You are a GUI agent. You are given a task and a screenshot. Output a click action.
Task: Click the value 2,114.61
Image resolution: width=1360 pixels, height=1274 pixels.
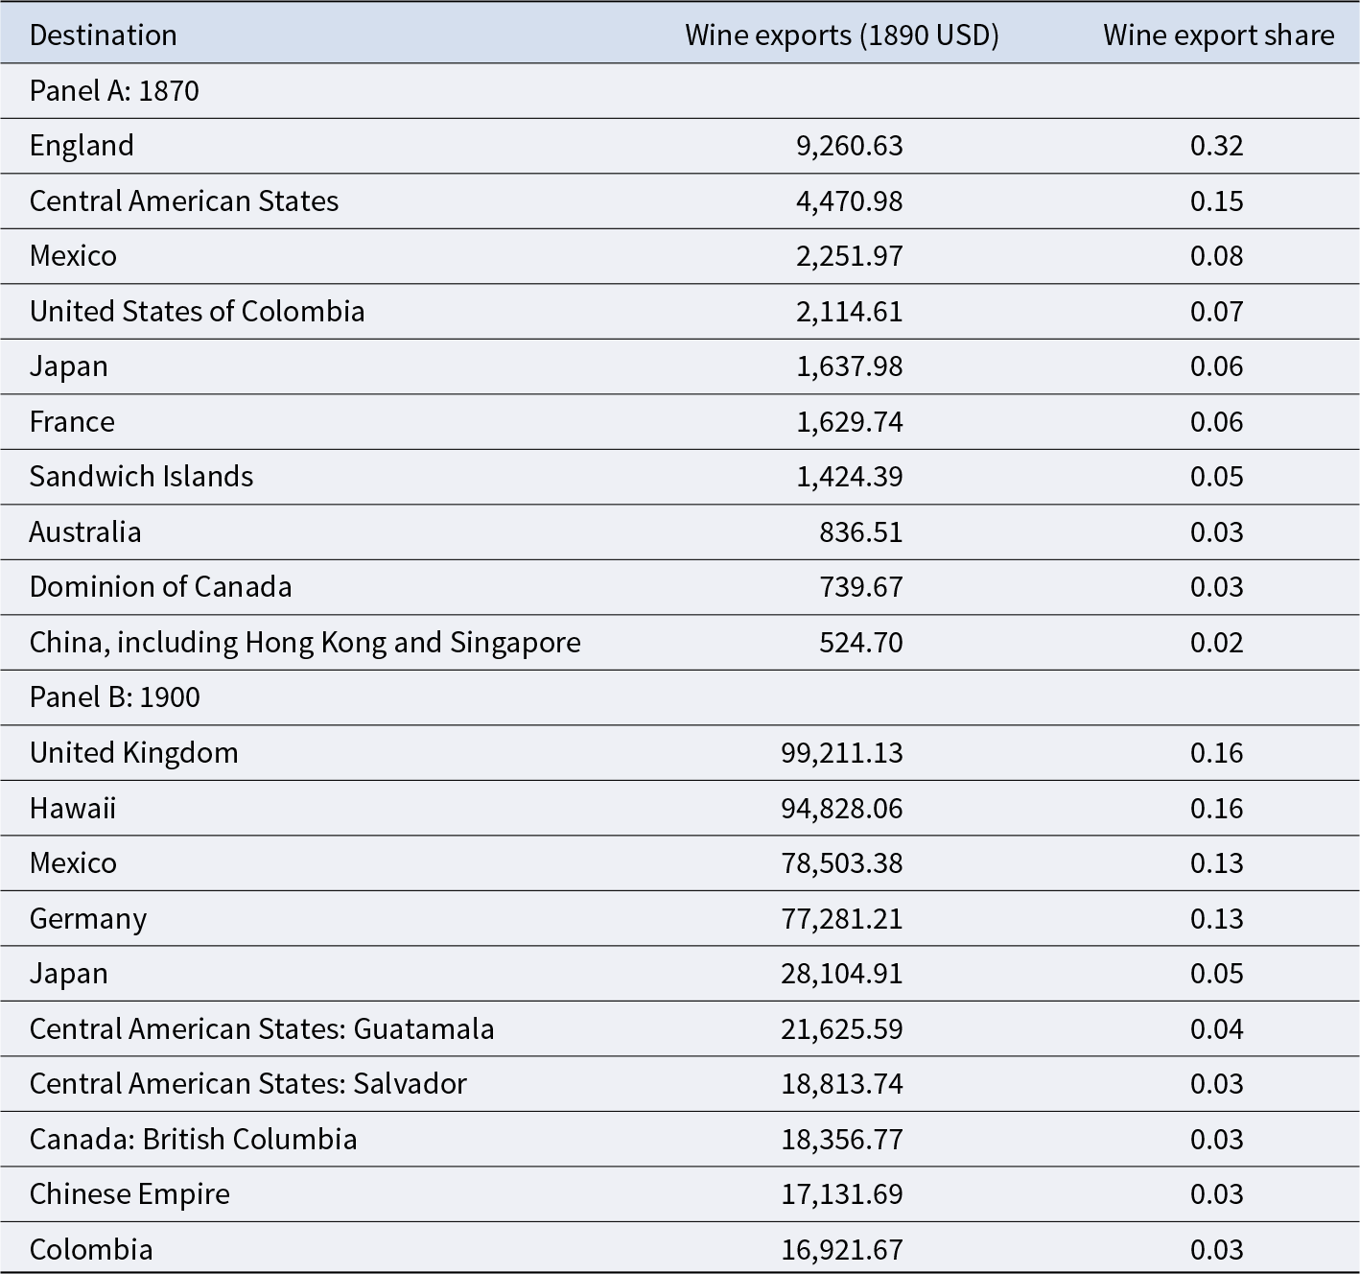850,312
